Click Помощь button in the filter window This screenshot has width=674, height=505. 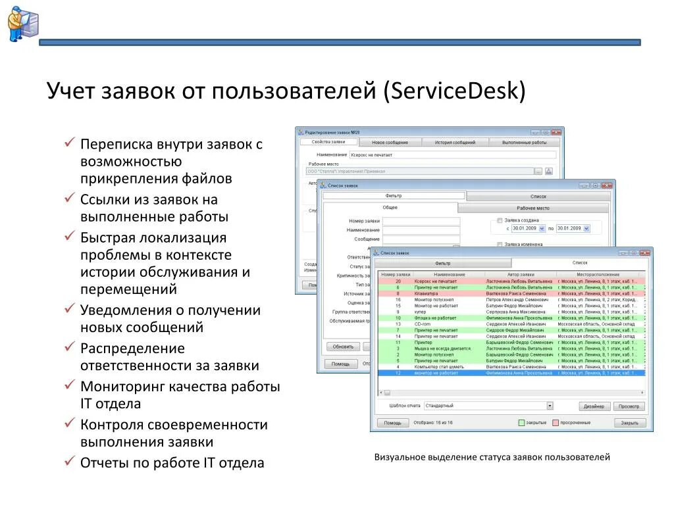[340, 364]
